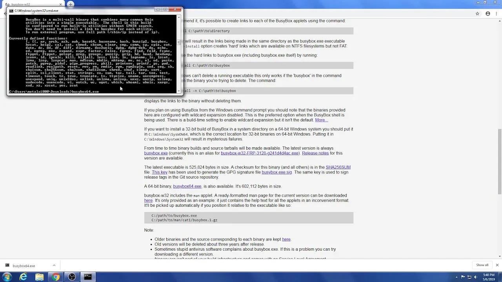Close the busybox-w32 Chrome tab
Viewport: 502px width, 282px height.
(x=60, y=4)
